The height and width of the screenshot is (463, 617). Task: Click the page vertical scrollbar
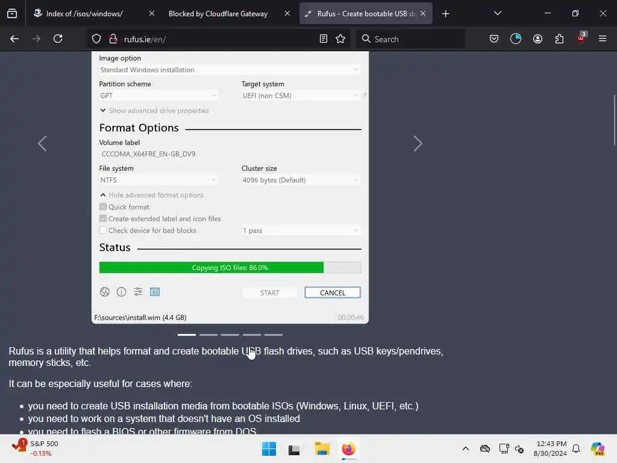(614, 120)
